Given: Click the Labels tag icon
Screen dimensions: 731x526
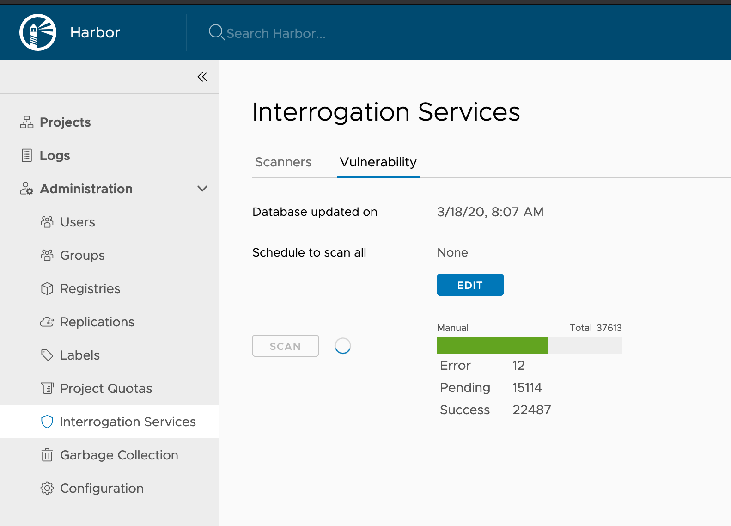Looking at the screenshot, I should pyautogui.click(x=47, y=355).
